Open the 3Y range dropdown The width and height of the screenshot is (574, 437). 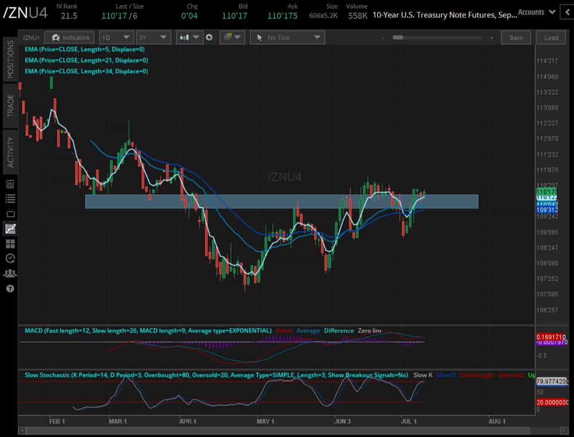coord(152,37)
